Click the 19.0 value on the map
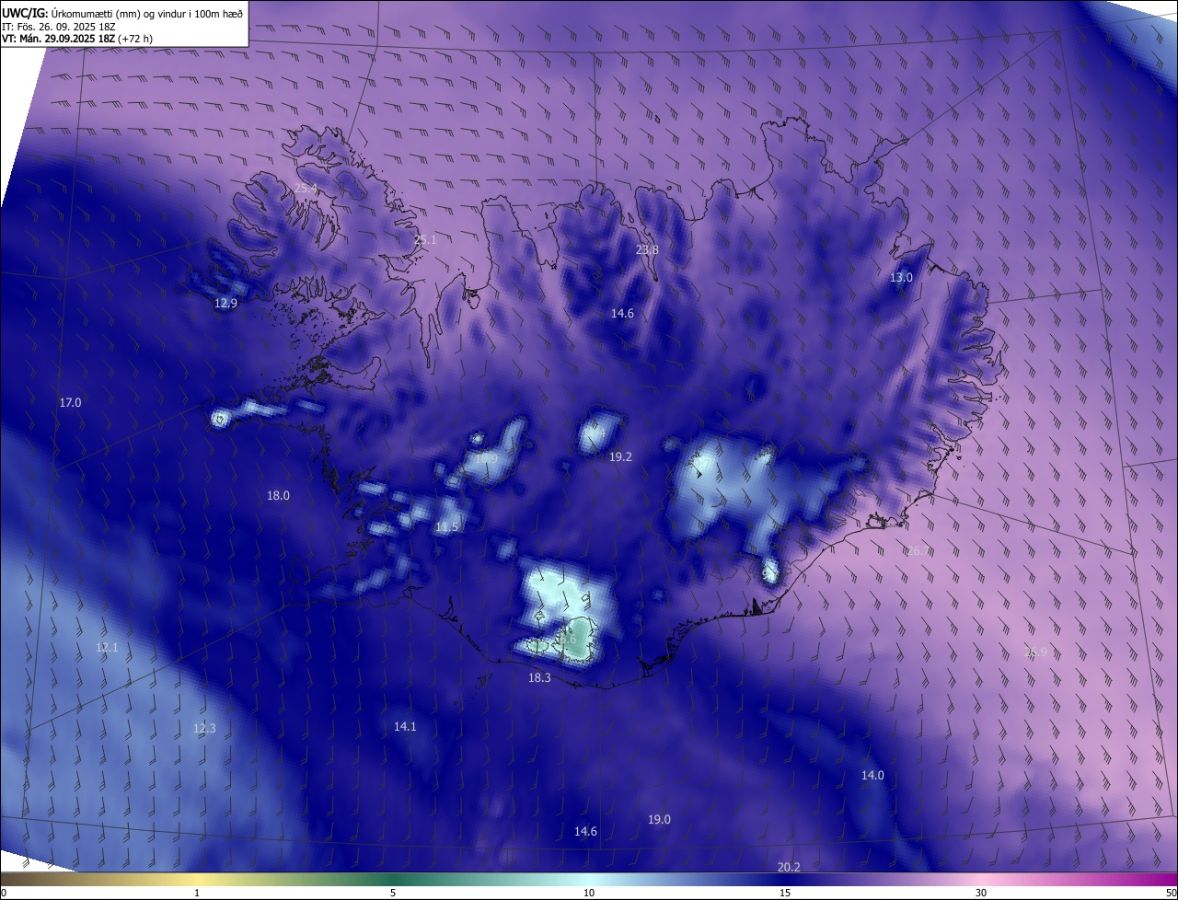The image size is (1178, 900). 659,820
